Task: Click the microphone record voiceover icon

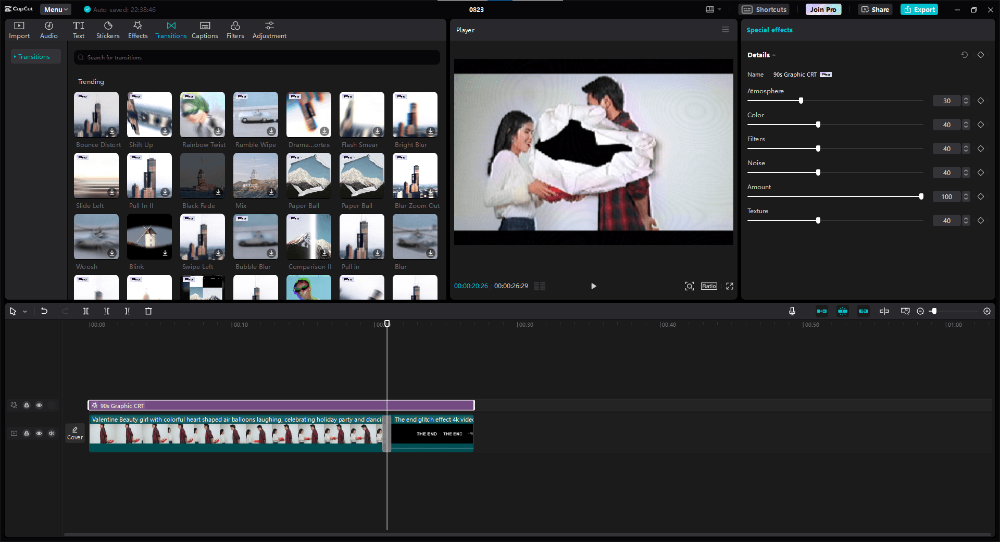Action: coord(792,311)
